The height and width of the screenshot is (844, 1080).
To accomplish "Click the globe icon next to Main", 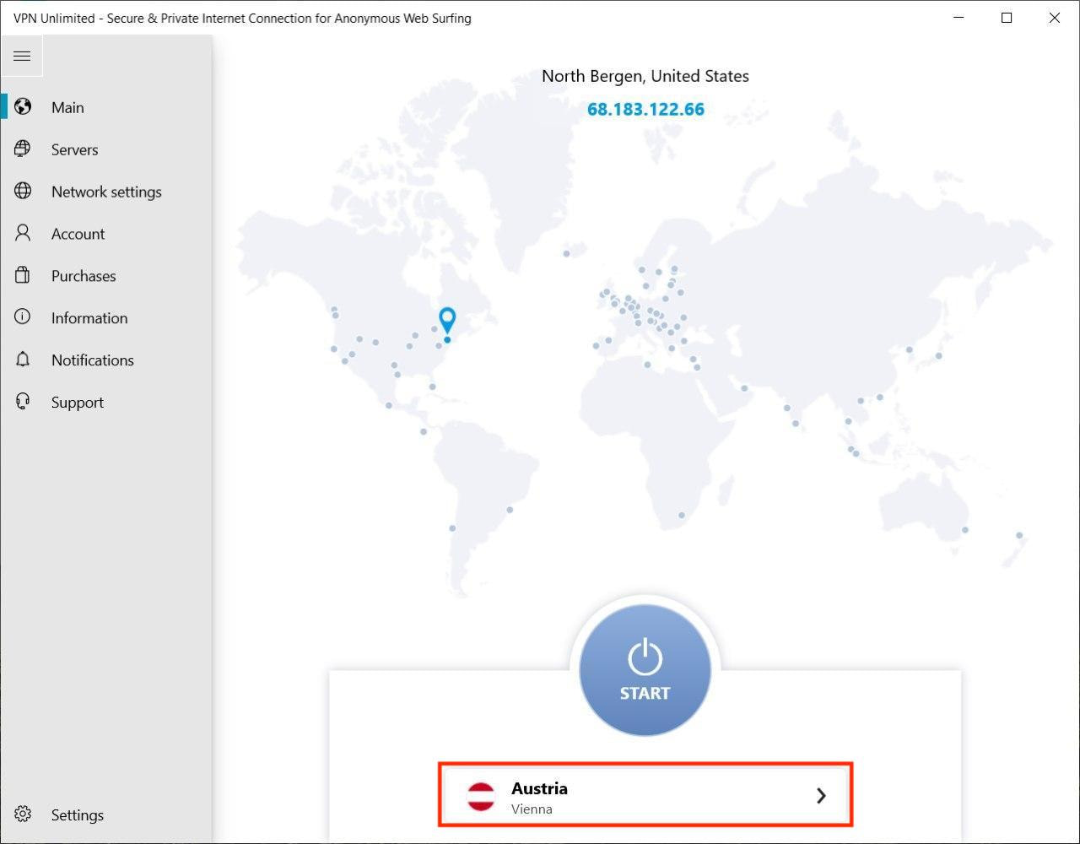I will (x=23, y=107).
